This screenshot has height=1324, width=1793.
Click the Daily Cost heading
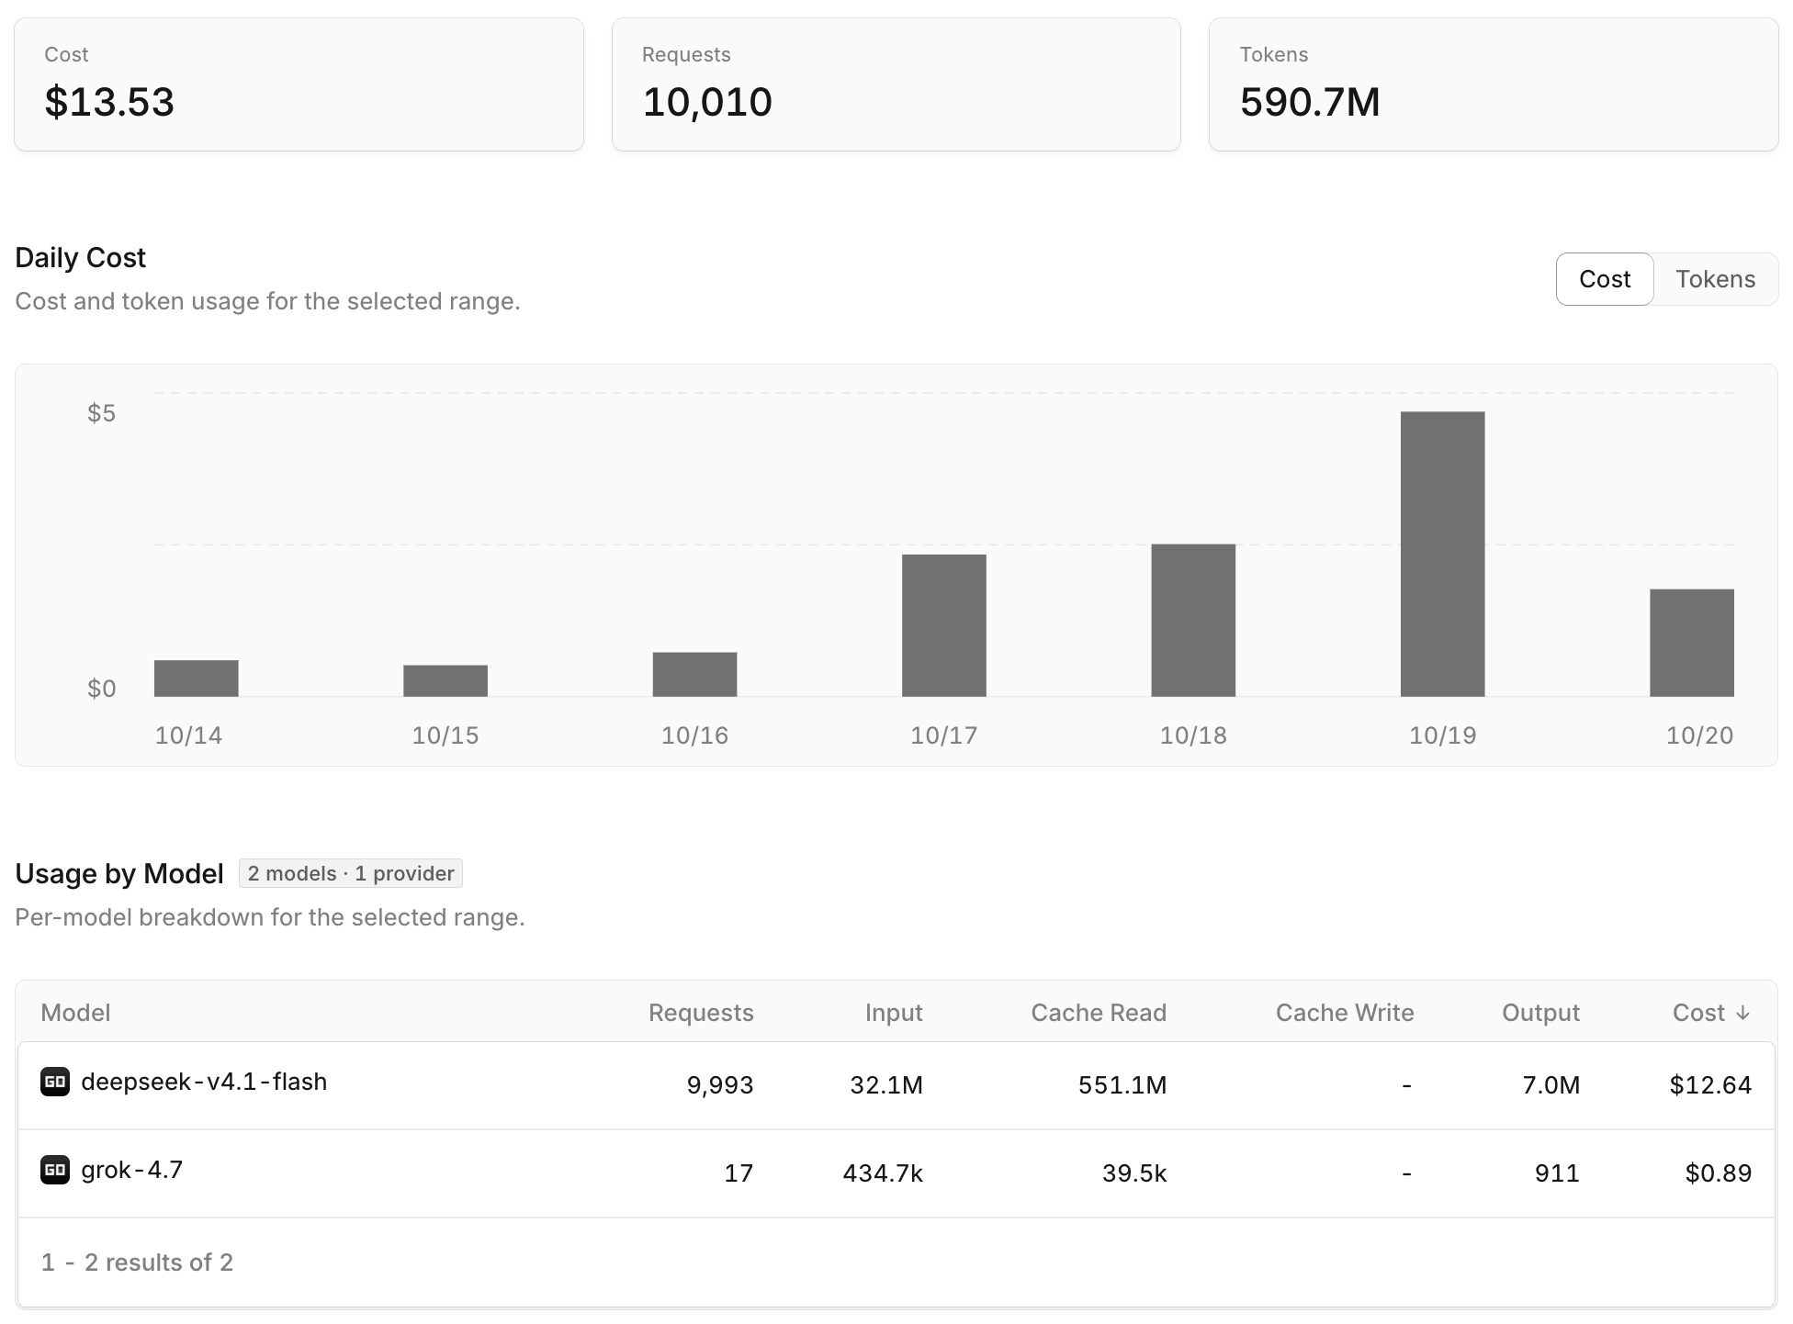tap(81, 258)
